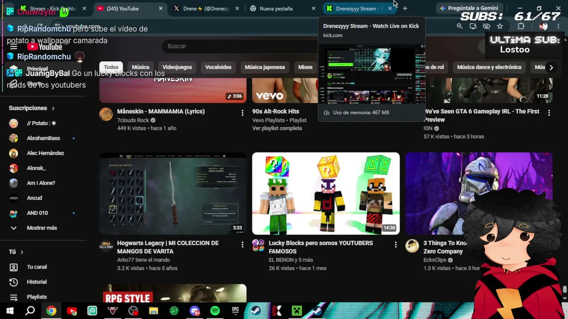
Task: Click the Måneskin - MAMMAMIA (Lyrics) title
Action: [x=161, y=112]
